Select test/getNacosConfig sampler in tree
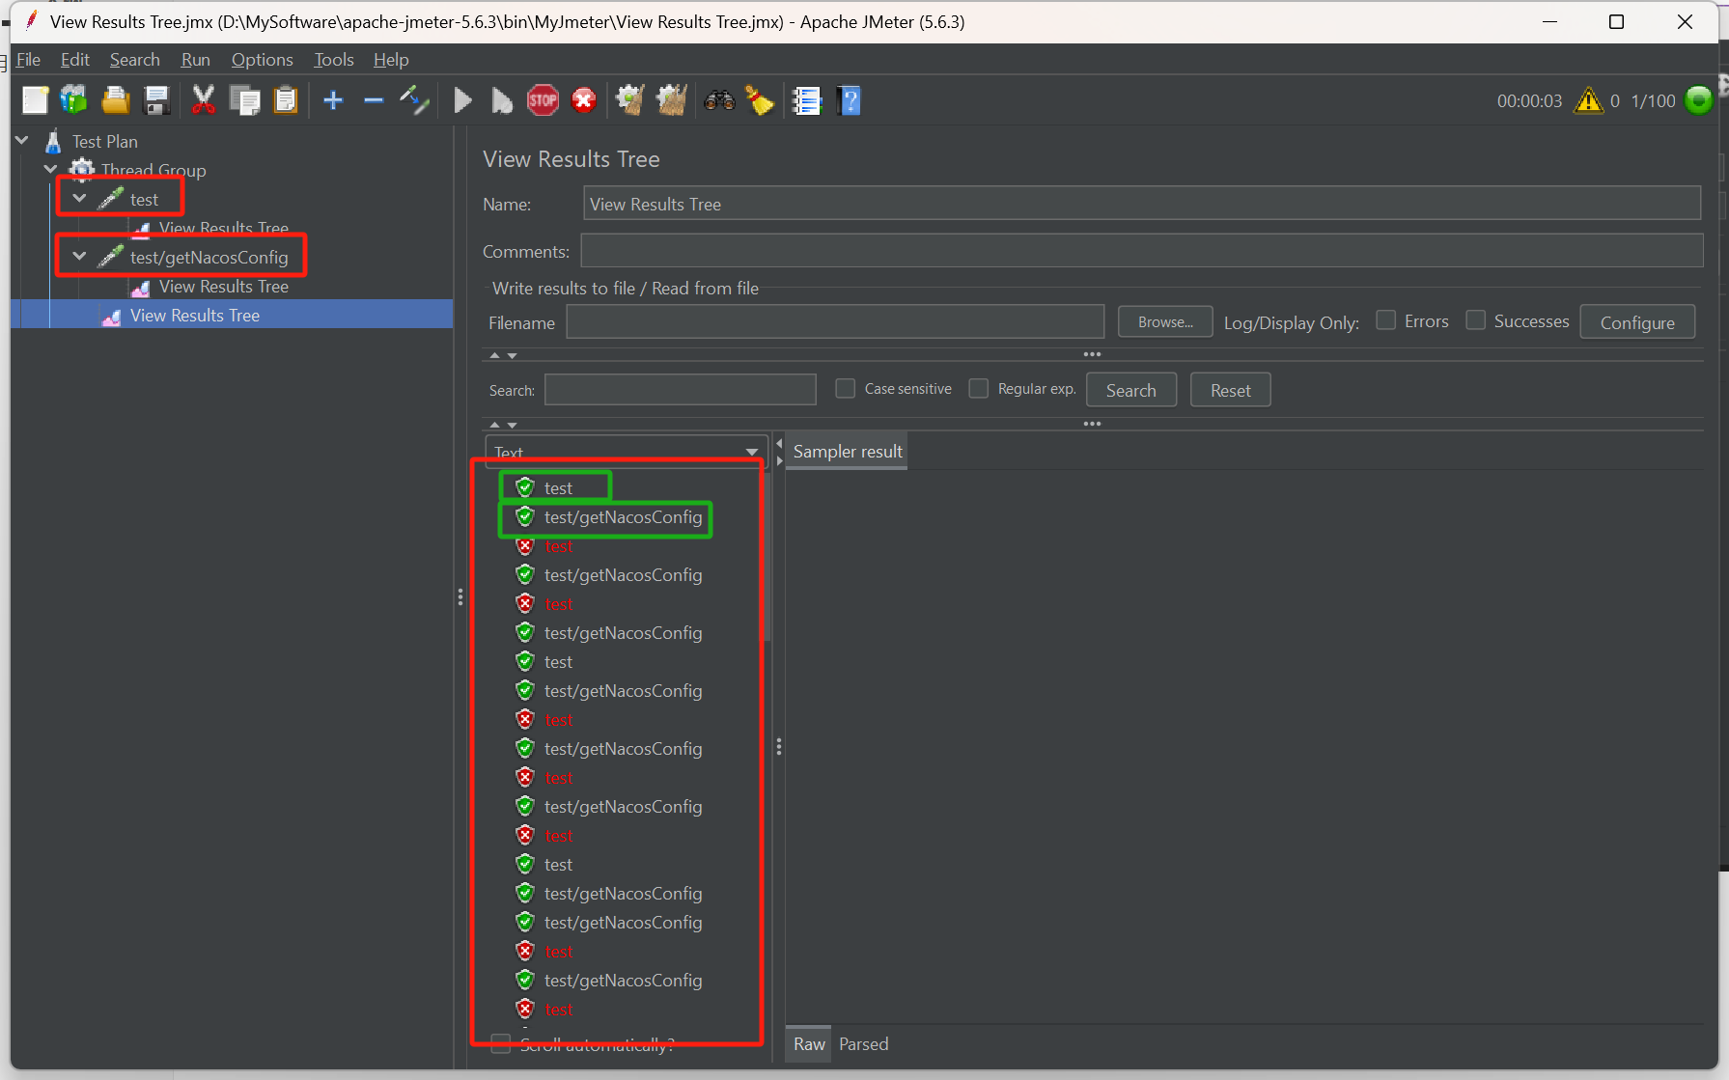The width and height of the screenshot is (1729, 1080). (x=209, y=257)
